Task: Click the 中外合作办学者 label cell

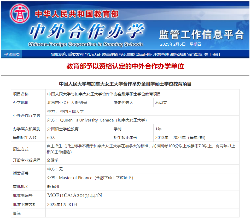Action: point(28,116)
